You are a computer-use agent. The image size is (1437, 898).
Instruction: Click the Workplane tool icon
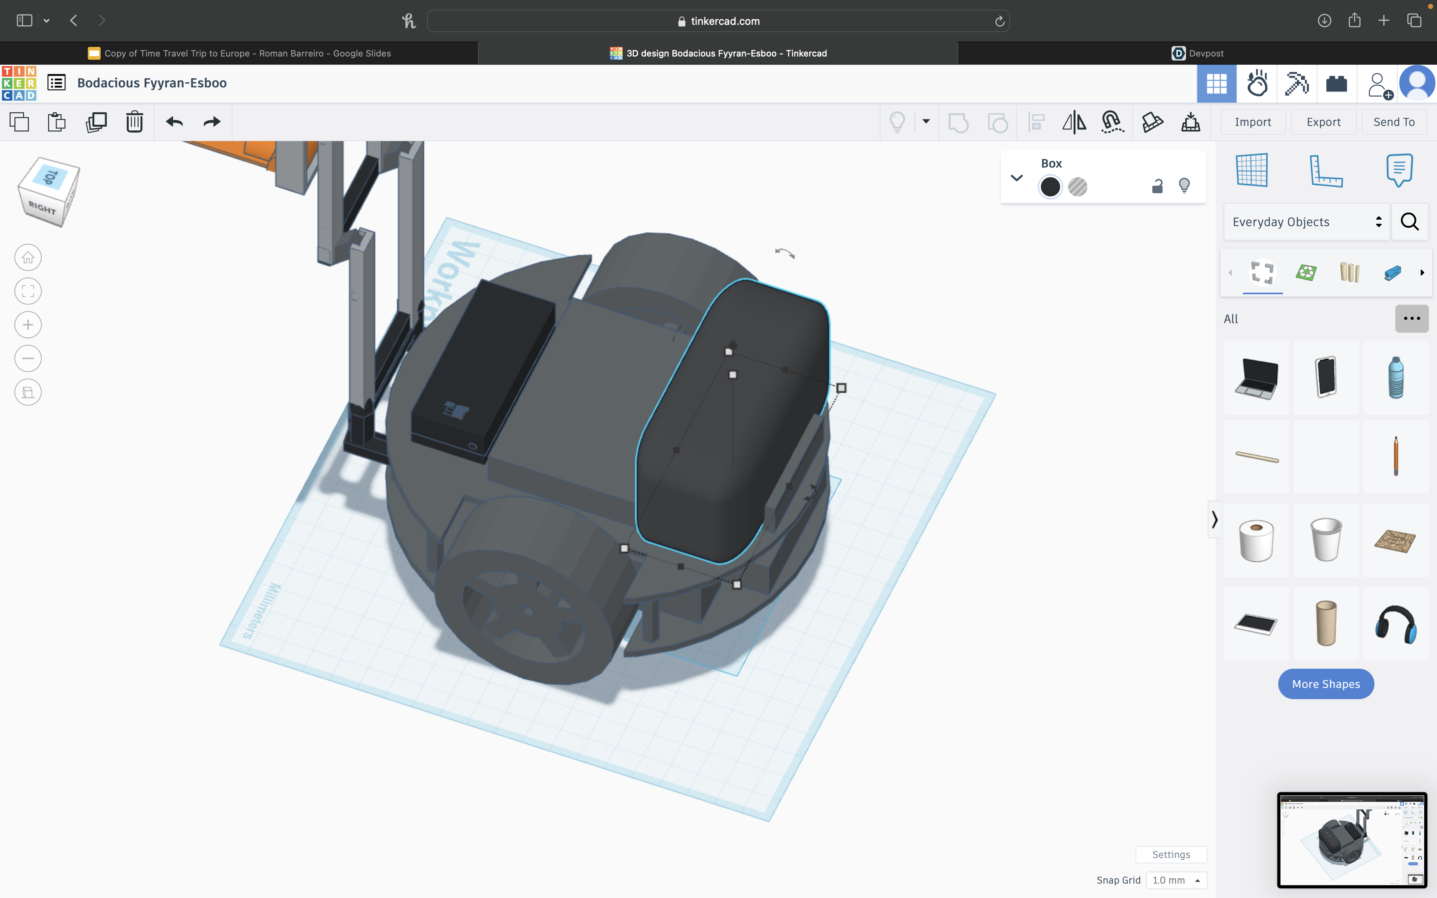(1252, 171)
